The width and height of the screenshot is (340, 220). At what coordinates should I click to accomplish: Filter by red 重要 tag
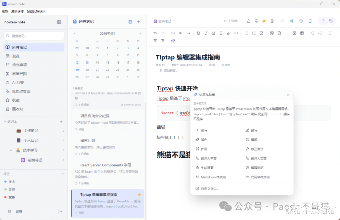pos(10,197)
